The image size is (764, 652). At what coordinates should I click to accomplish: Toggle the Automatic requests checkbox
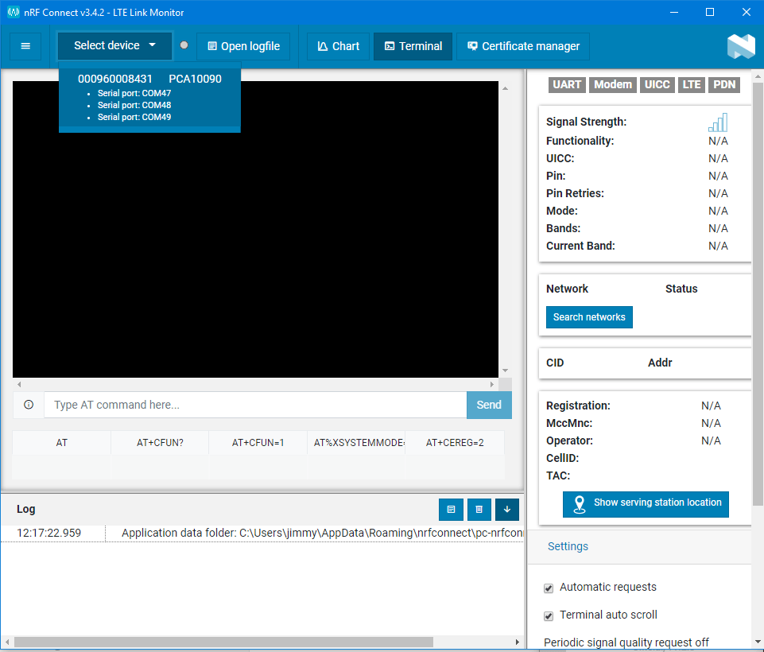pos(549,588)
